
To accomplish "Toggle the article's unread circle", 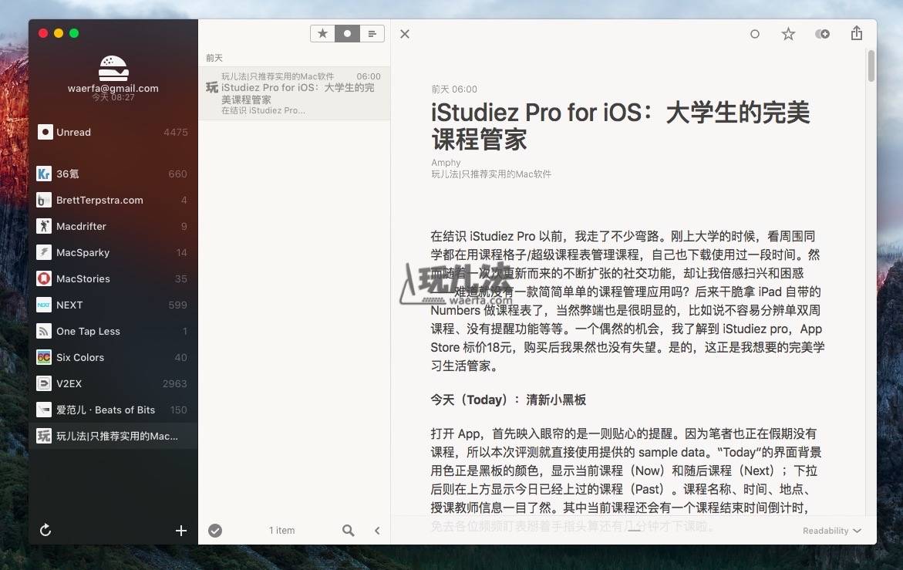I will point(755,34).
